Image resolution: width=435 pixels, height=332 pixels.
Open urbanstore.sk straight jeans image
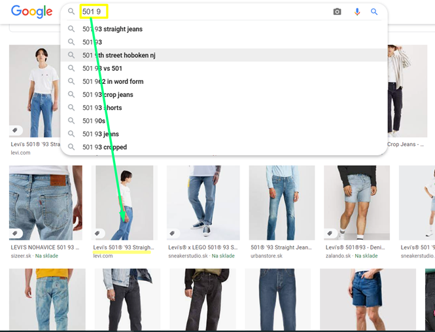tap(282, 203)
